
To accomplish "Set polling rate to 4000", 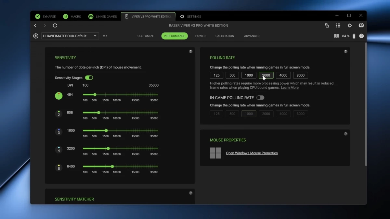I will [283, 75].
